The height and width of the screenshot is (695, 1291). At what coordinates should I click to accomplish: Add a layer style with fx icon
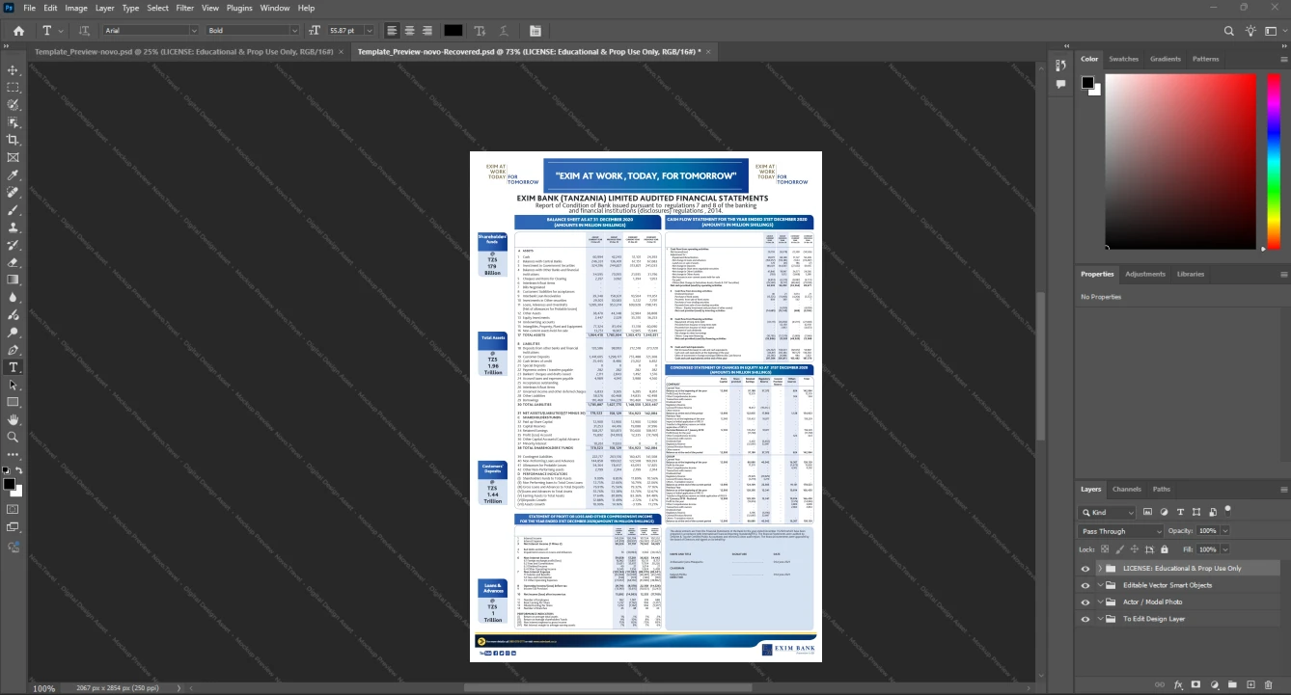[1178, 684]
